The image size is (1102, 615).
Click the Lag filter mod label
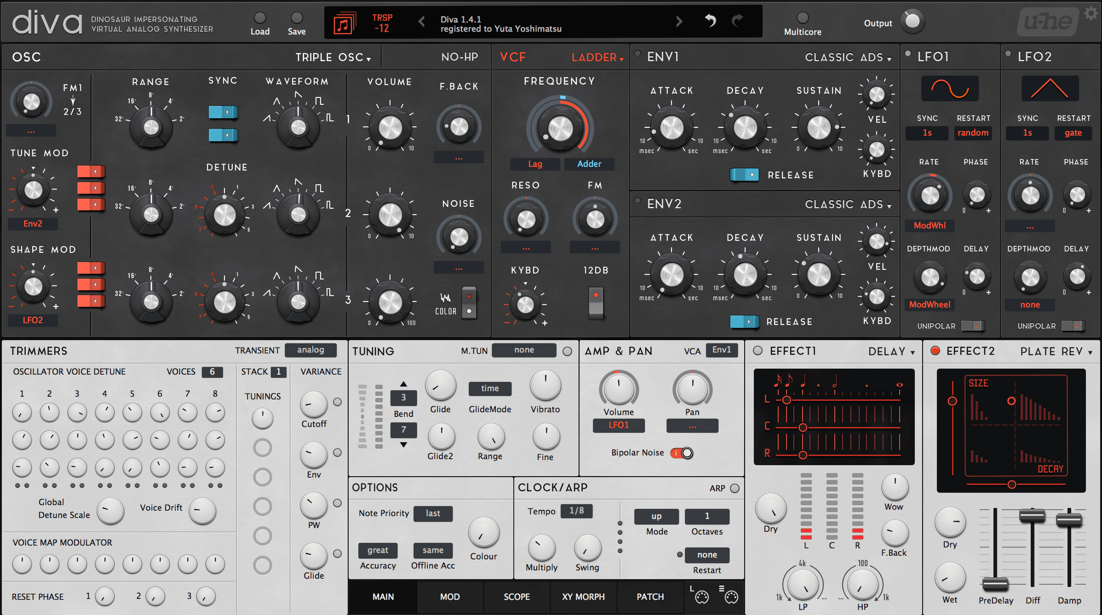pyautogui.click(x=535, y=164)
